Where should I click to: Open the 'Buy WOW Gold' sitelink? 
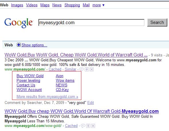[x=30, y=76]
